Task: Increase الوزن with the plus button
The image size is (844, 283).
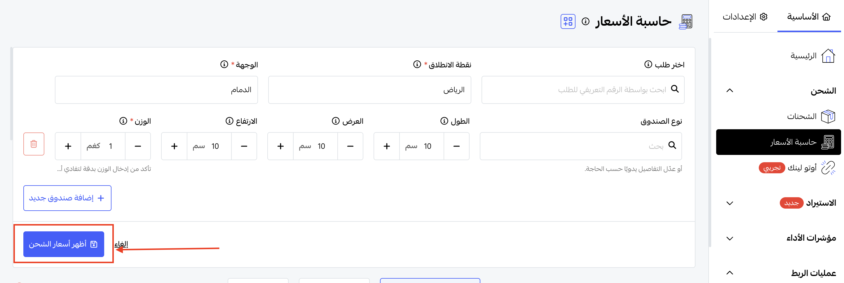Action: click(68, 146)
